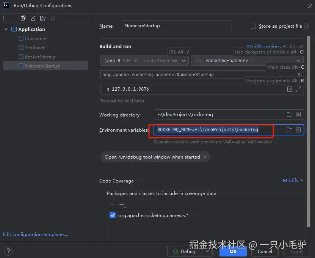Viewport: 315px width, 258px height.
Task: Open the java 8 SDK dropdown
Action: tap(144, 61)
